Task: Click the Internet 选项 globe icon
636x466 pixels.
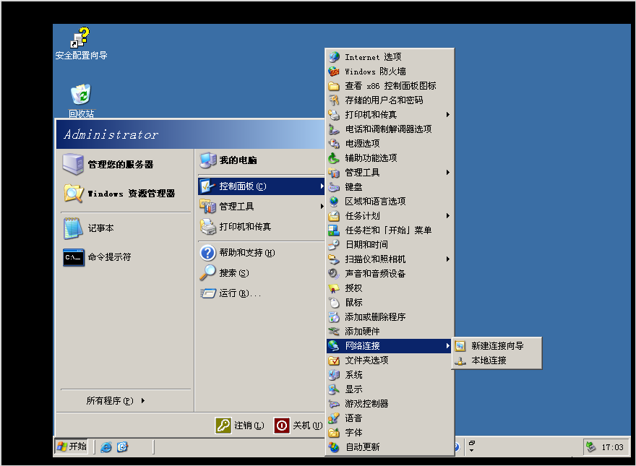Action: point(334,57)
